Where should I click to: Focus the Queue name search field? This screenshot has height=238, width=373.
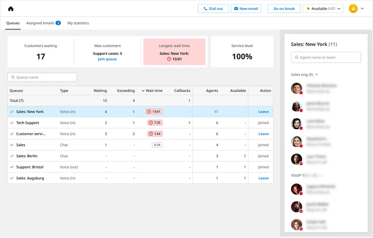click(x=42, y=78)
